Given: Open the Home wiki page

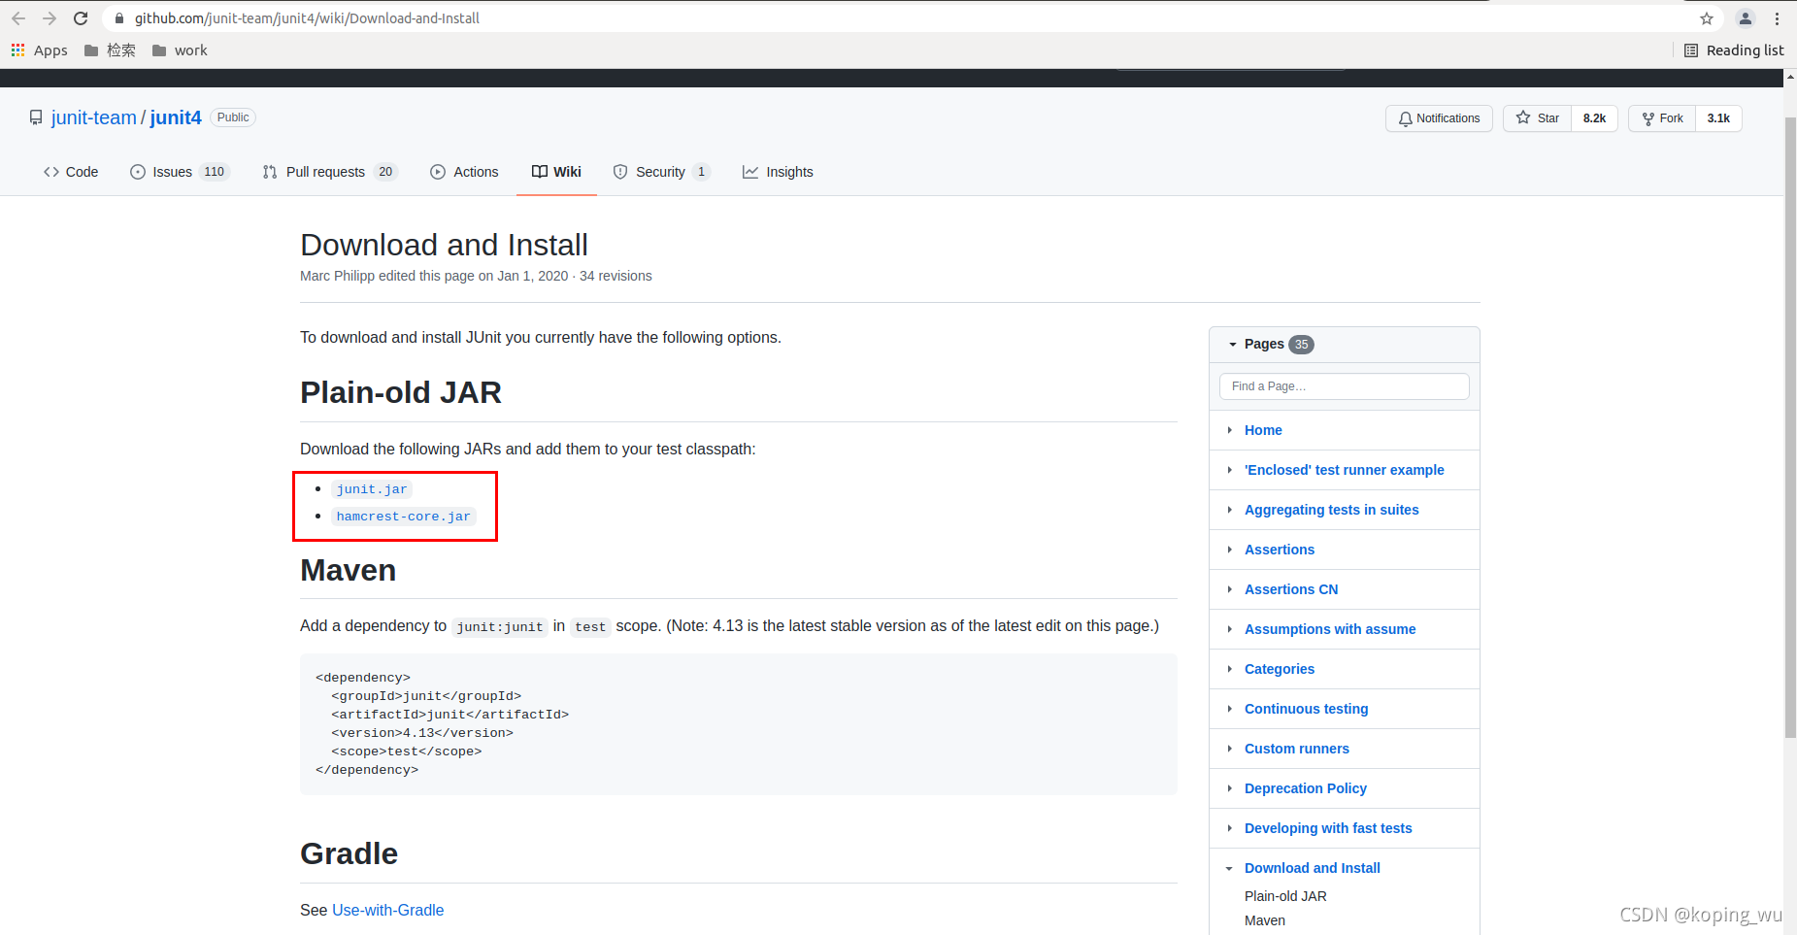Looking at the screenshot, I should pyautogui.click(x=1263, y=430).
